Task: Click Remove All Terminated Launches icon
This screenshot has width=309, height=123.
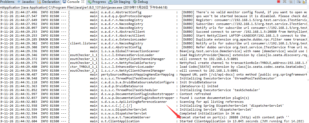Action: tap(291, 2)
